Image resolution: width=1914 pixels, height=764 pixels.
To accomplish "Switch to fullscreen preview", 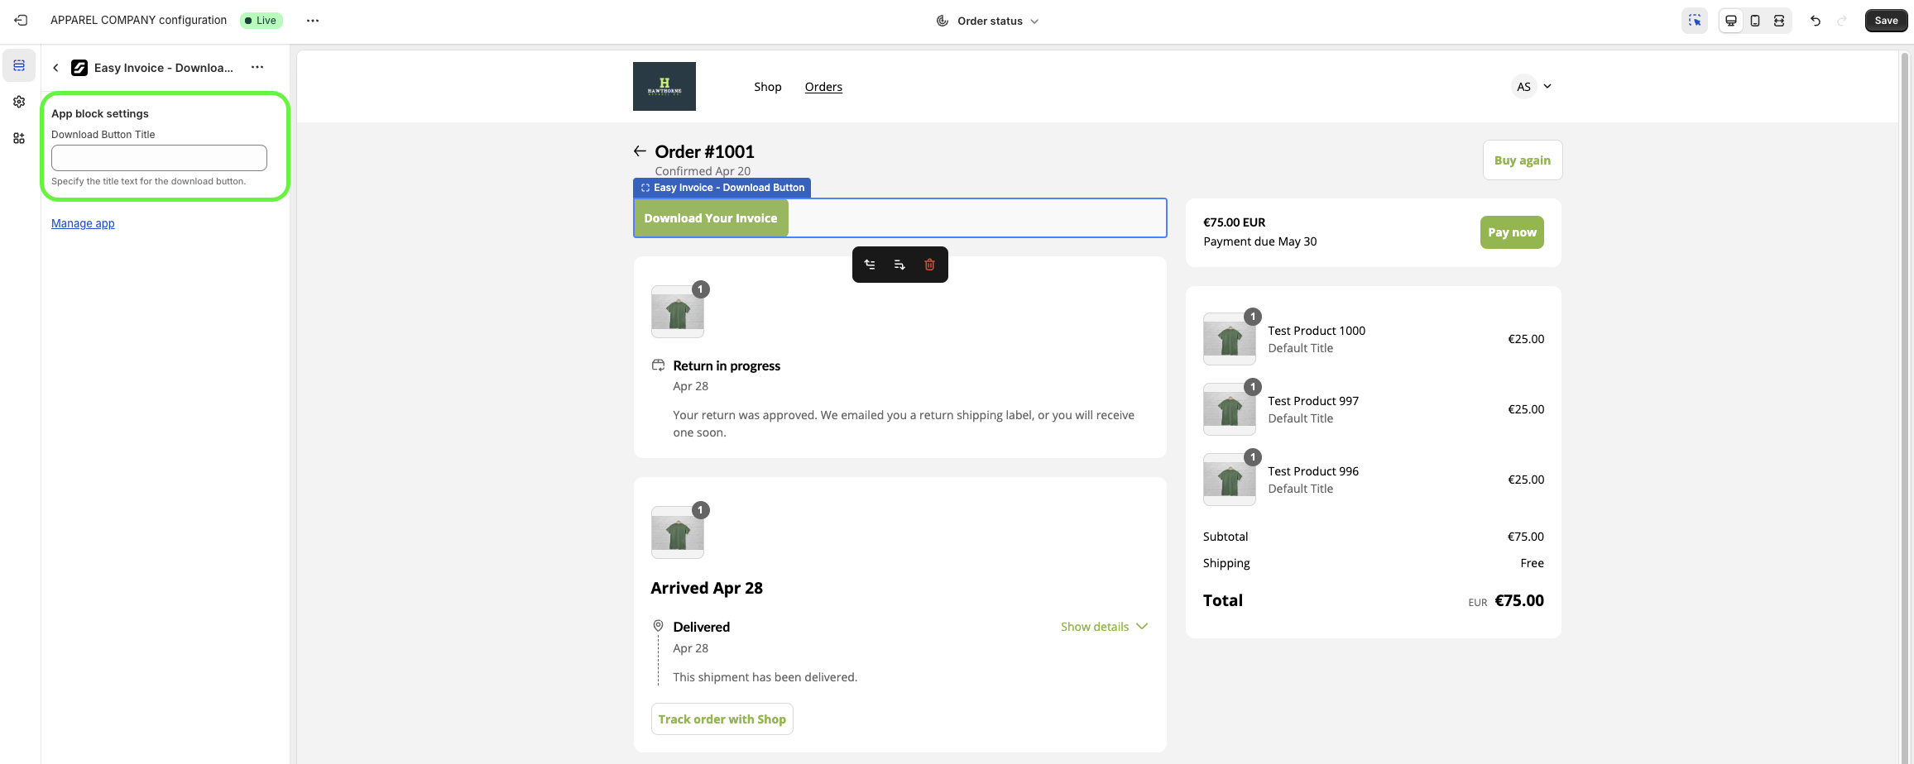I will (x=1778, y=21).
